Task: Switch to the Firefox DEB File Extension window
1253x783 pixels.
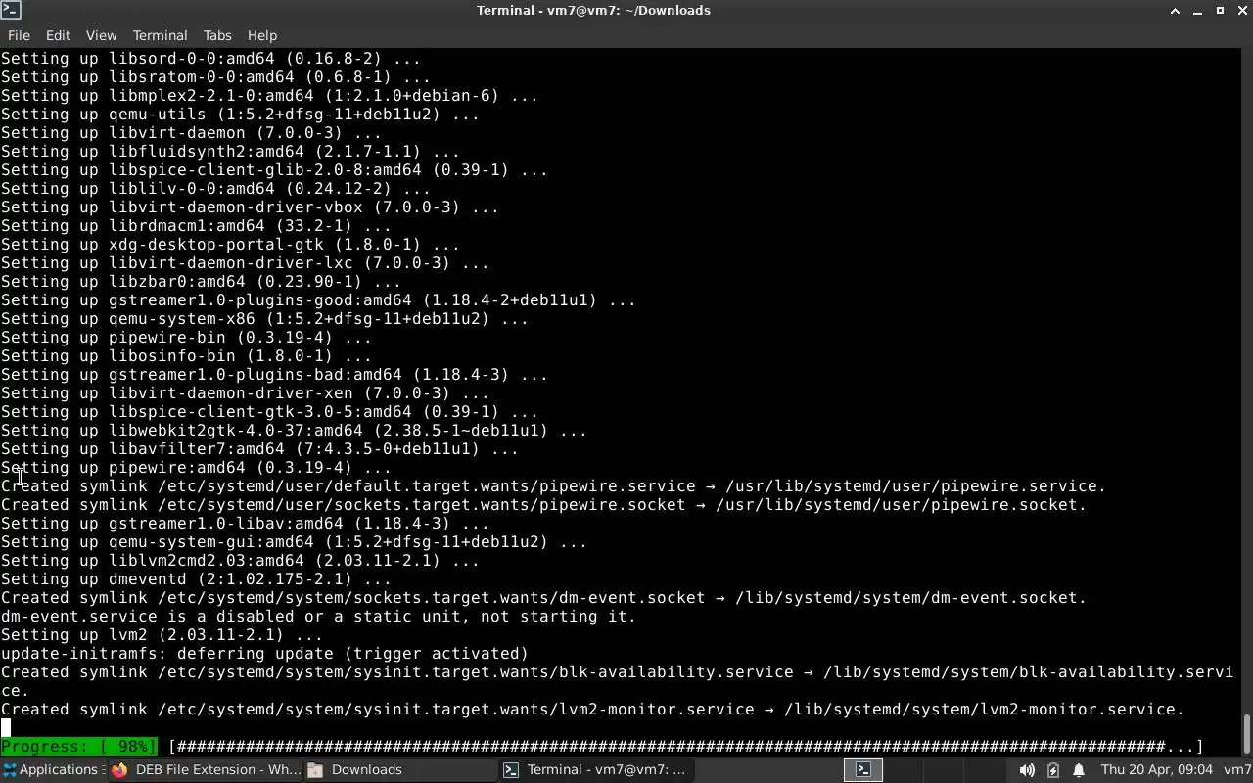Action: point(206,769)
